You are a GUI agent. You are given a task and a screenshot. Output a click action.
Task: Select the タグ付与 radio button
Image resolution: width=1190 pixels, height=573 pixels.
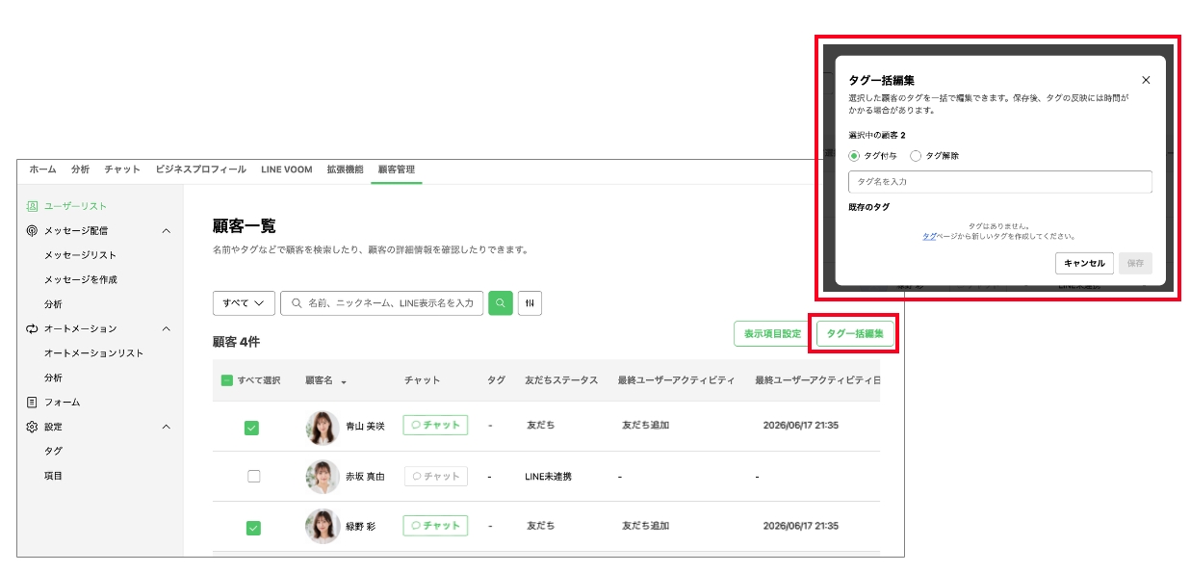tap(854, 155)
